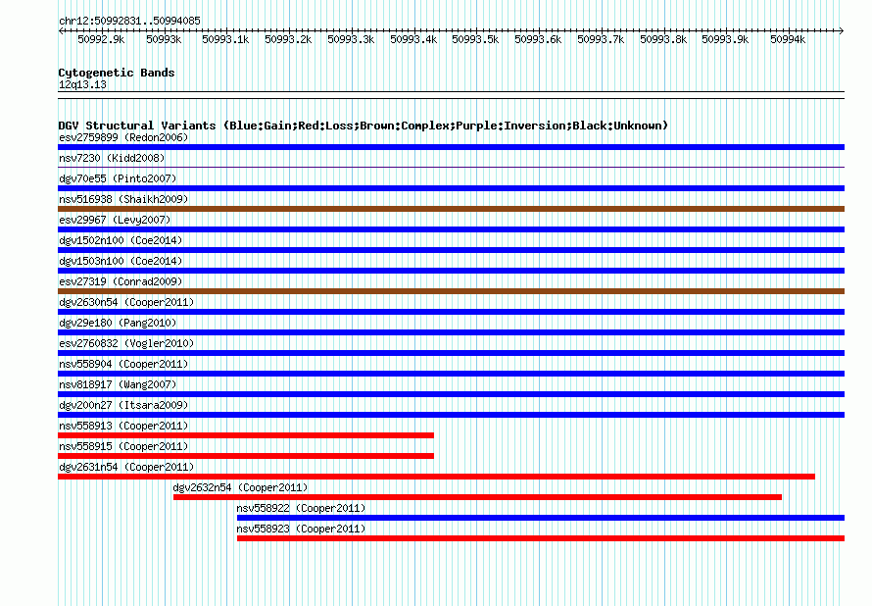
Task: Open nsv818917 (Wang2007) label
Action: (x=118, y=384)
